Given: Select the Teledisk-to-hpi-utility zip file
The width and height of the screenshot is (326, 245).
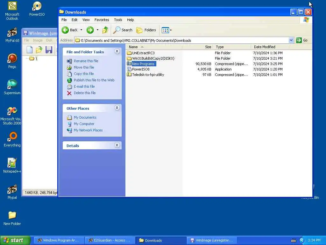Looking at the screenshot, I should point(145,75).
